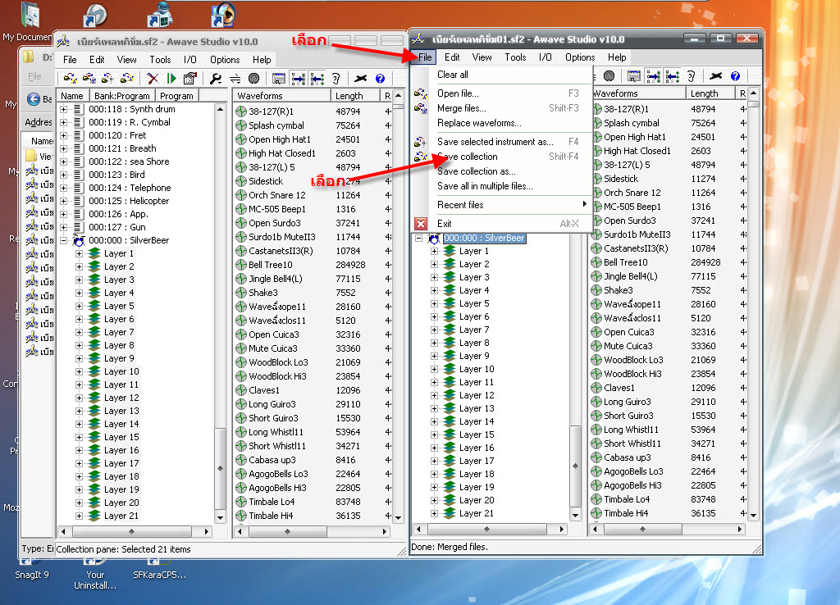Click the wrench/key tool icon, left toolbar

pyautogui.click(x=216, y=79)
